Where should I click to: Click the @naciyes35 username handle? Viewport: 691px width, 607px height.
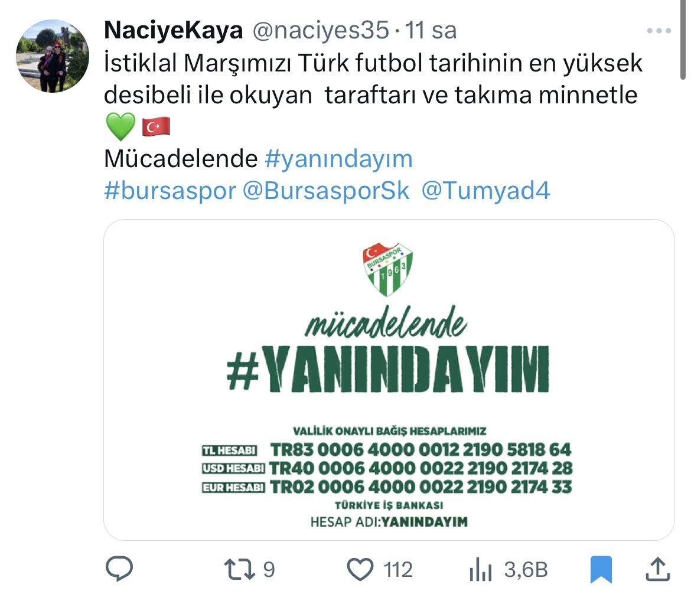pyautogui.click(x=321, y=30)
